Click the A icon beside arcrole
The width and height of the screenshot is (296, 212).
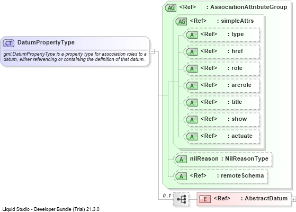pos(192,86)
